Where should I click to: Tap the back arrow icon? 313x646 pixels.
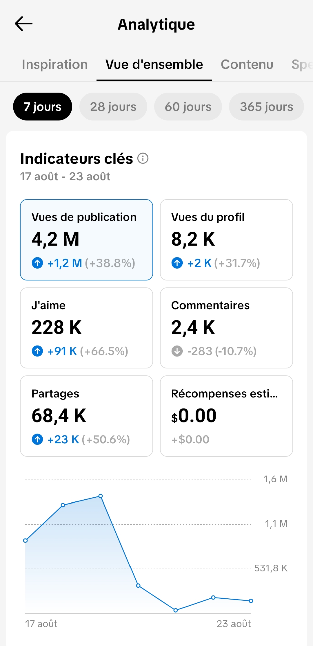tap(23, 24)
